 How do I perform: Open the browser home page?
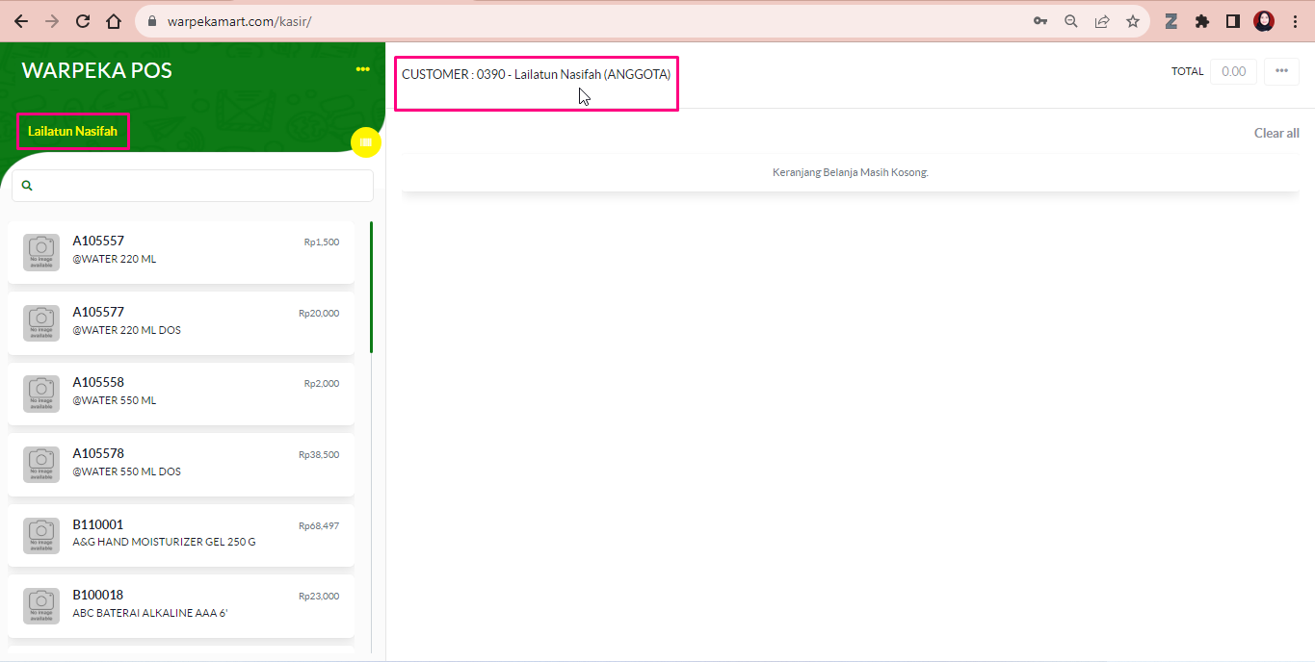[x=114, y=21]
